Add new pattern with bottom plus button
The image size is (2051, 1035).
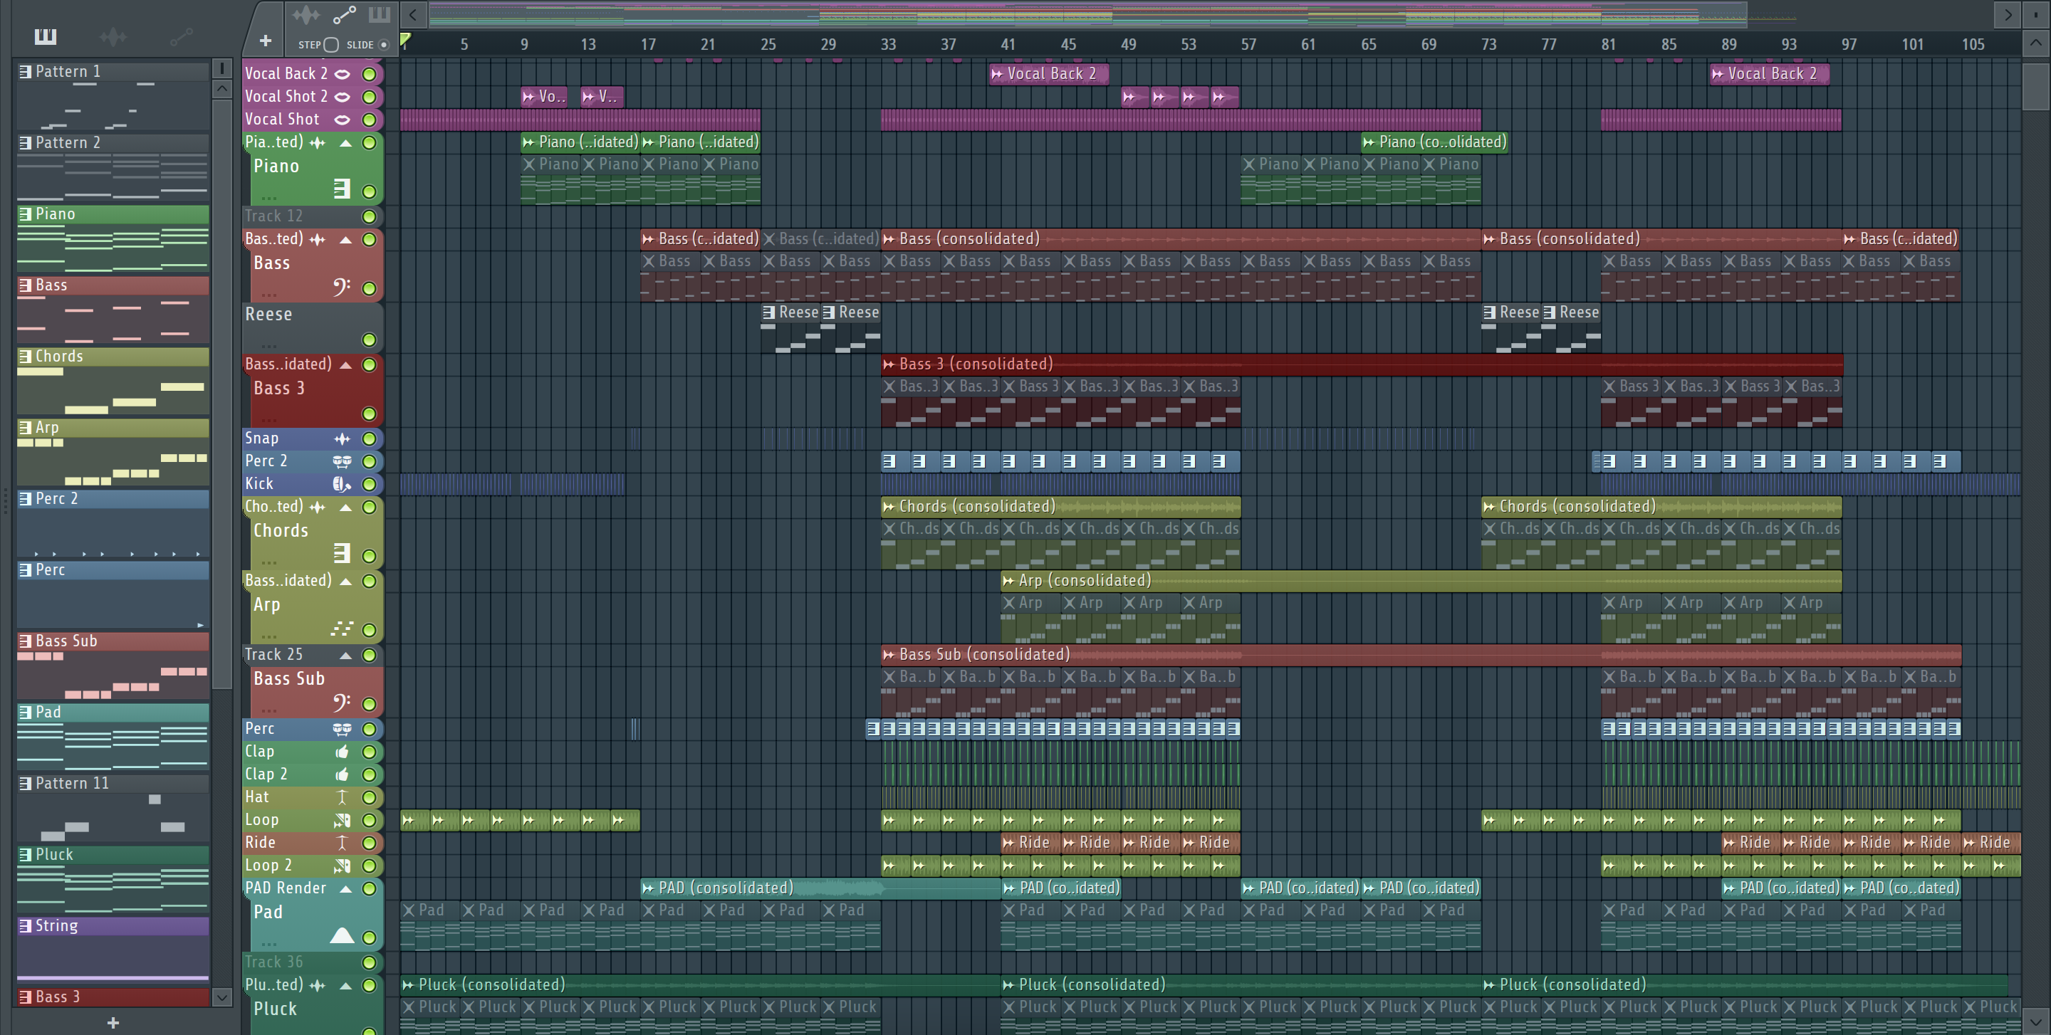113,1022
